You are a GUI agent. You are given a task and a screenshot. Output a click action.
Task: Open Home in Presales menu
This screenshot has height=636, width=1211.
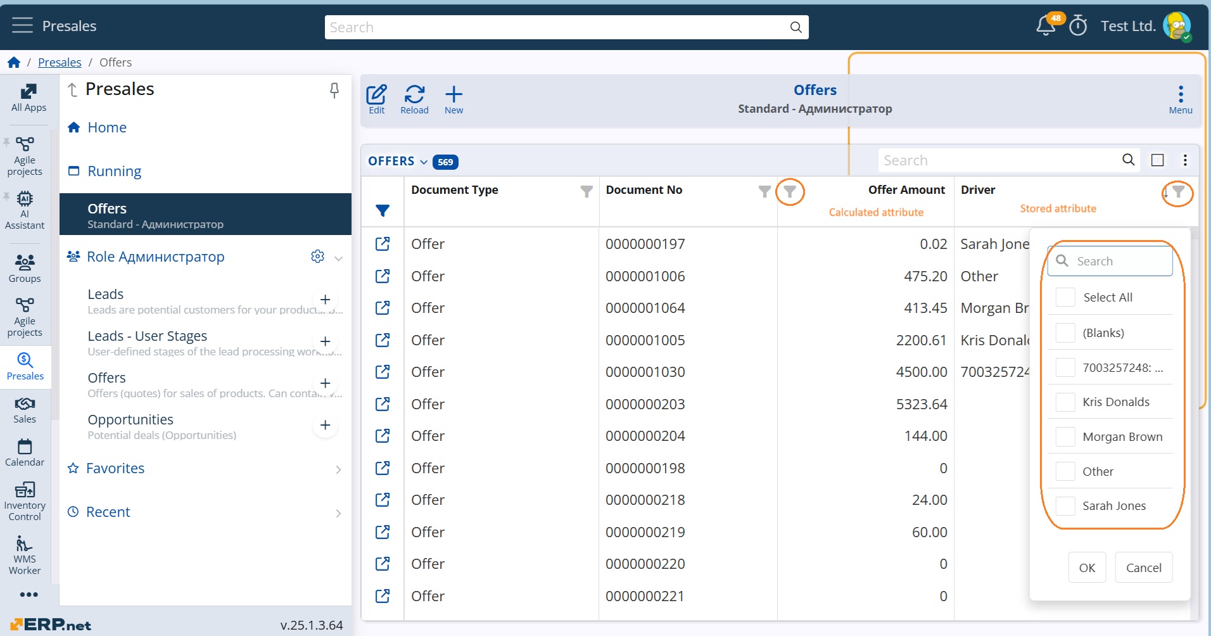pos(107,127)
